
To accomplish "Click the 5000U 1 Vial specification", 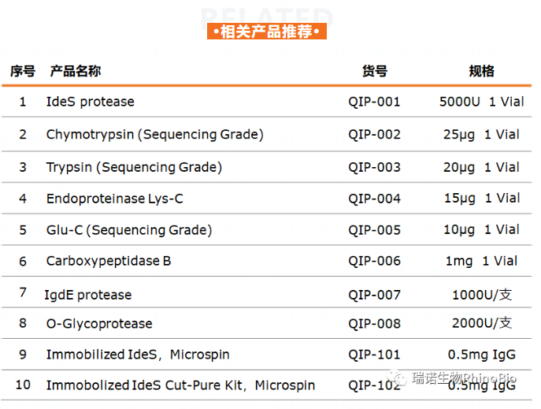I will click(481, 102).
